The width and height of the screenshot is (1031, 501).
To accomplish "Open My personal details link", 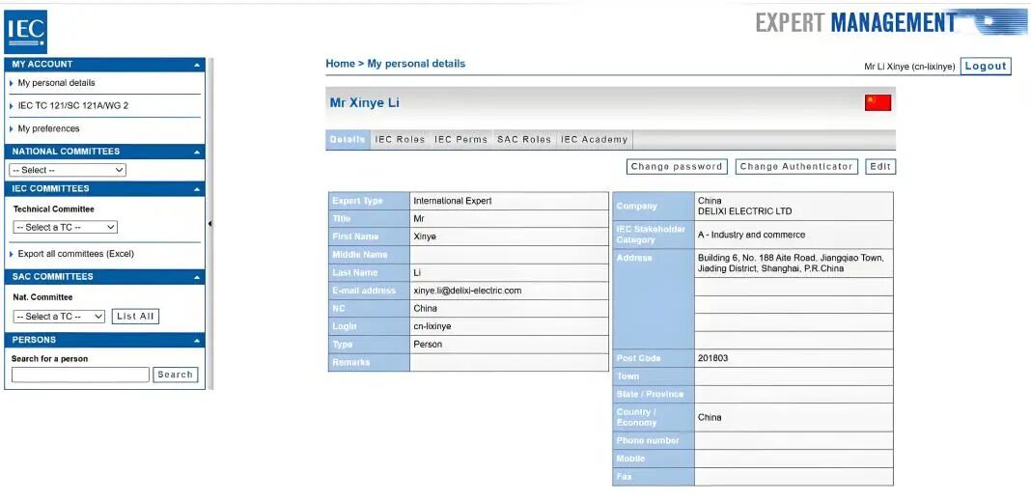I will [56, 83].
